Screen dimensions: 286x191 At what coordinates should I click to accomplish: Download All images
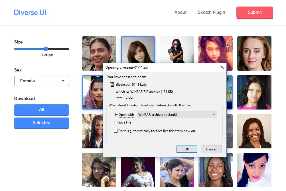[x=41, y=110]
